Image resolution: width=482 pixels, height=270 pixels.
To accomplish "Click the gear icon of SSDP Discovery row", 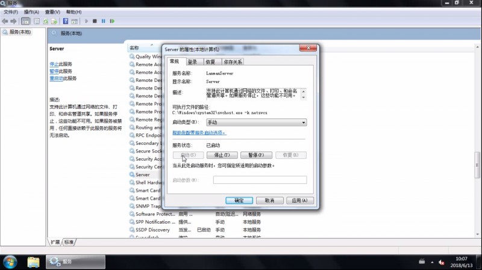I will point(132,230).
